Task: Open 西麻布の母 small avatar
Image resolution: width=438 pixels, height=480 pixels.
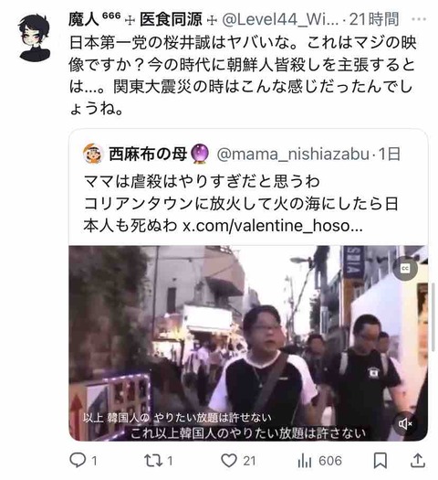Action: point(92,153)
